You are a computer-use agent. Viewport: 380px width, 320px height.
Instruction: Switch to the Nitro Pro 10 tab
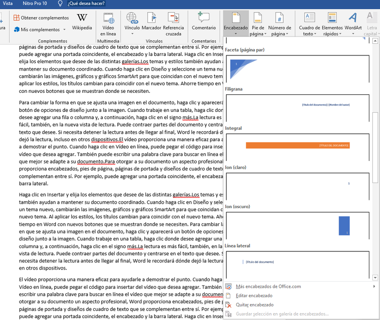click(35, 3)
